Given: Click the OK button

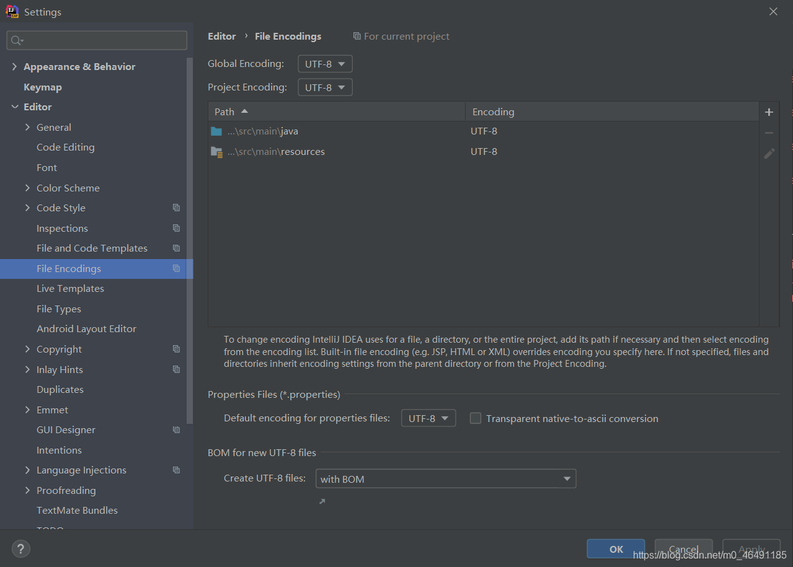Looking at the screenshot, I should 616,549.
